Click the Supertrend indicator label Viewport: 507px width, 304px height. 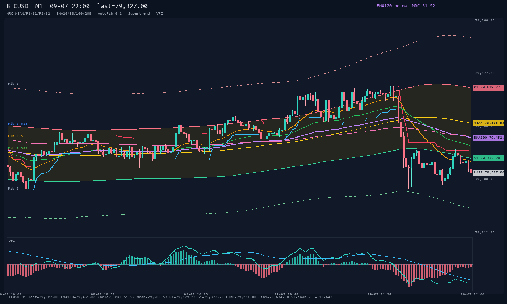[139, 13]
